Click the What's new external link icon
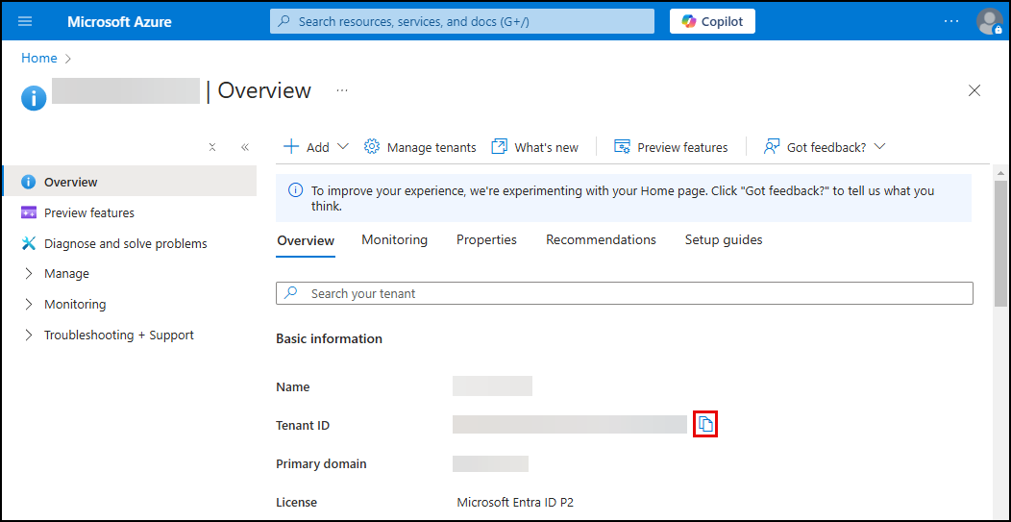 coord(499,147)
